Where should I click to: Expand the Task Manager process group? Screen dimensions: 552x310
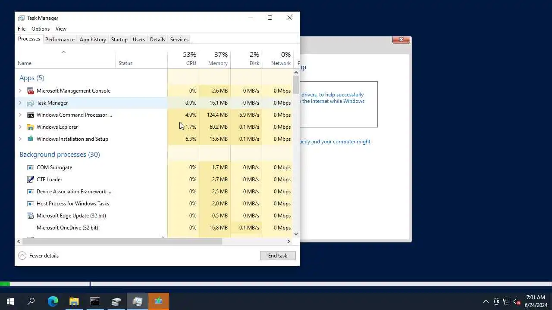tap(20, 103)
